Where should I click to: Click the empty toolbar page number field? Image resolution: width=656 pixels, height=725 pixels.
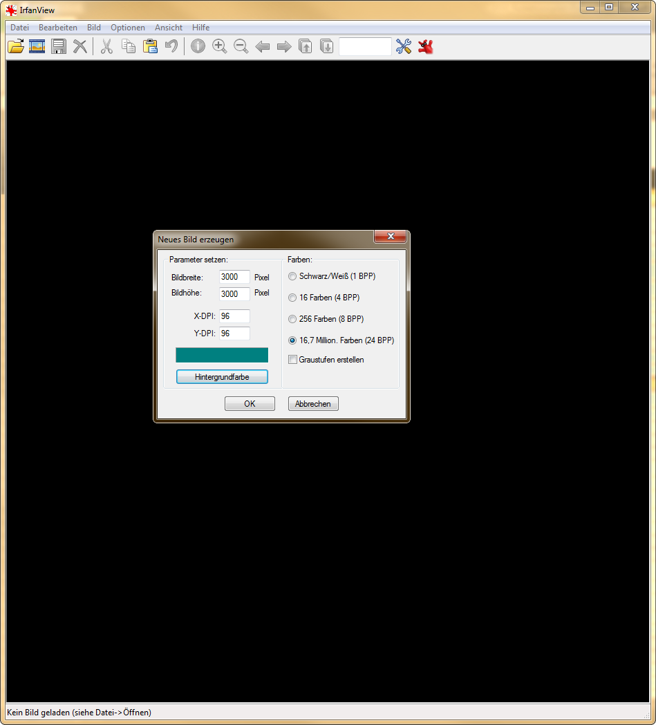(x=365, y=46)
